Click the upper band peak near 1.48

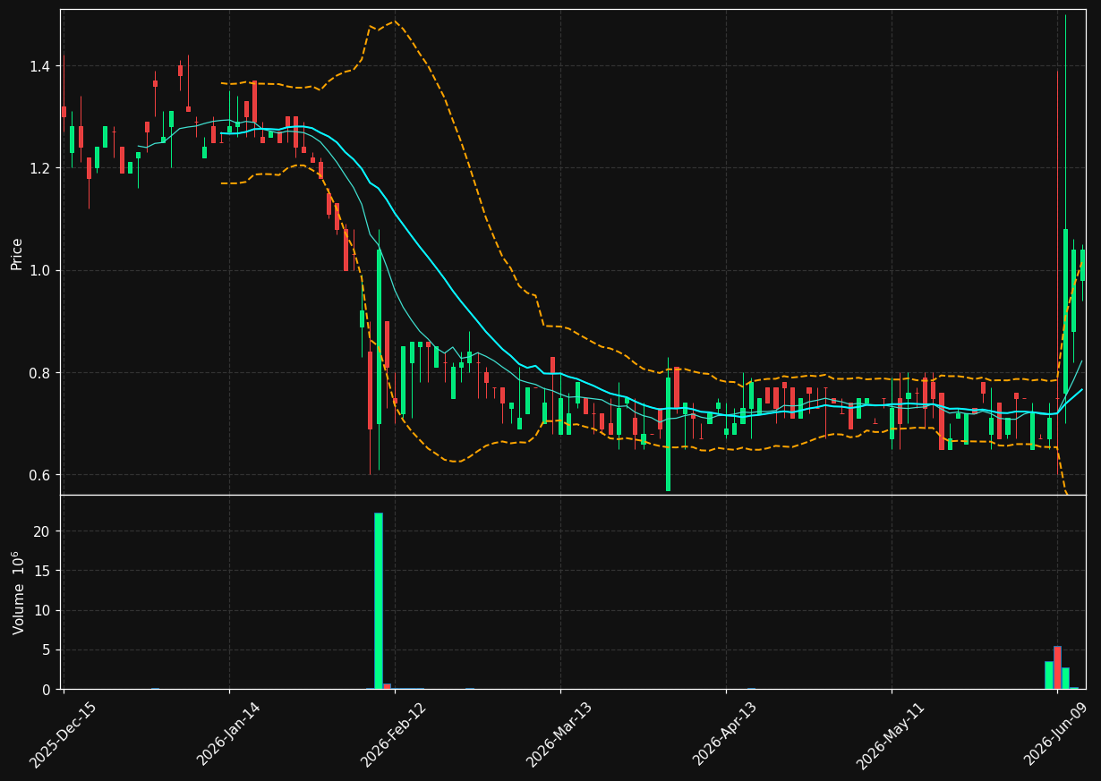click(394, 21)
